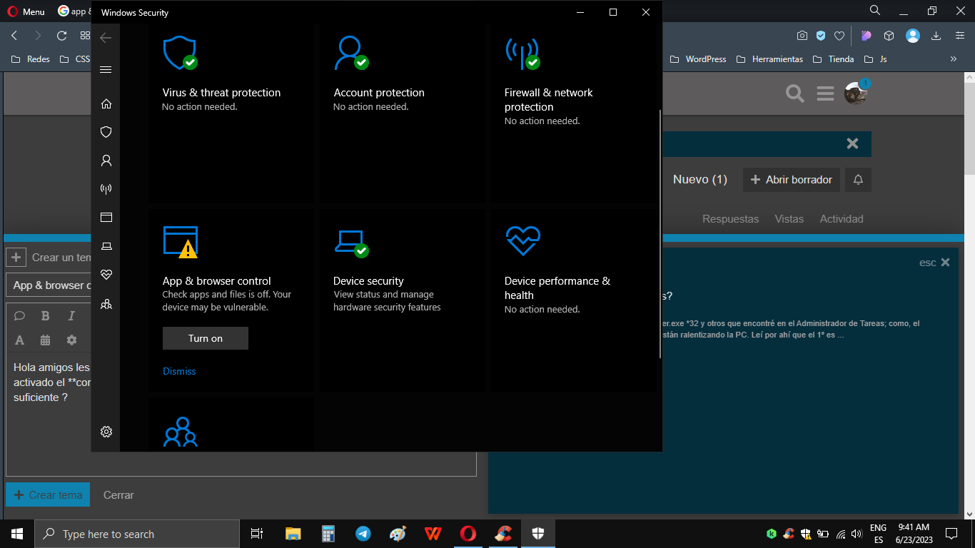Open the device security laptop icon in sidebar
Screen dimensions: 975x548
tap(106, 246)
